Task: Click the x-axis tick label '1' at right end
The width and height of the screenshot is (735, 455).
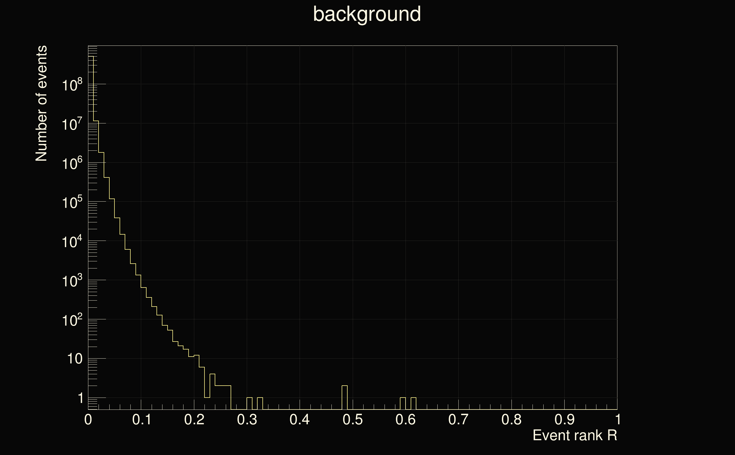Action: [617, 419]
